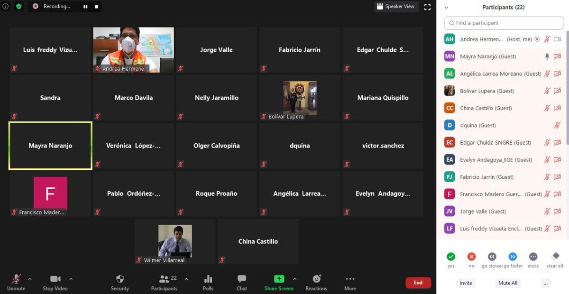This screenshot has width=569, height=294.
Task: Select Mayra Naranjo's video tile
Action: click(50, 146)
